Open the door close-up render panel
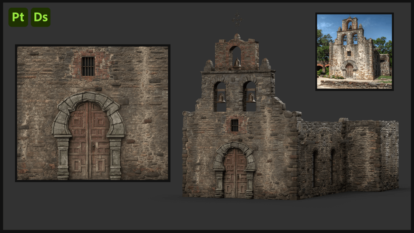Screen dimensions: 414x233 [x=93, y=113]
